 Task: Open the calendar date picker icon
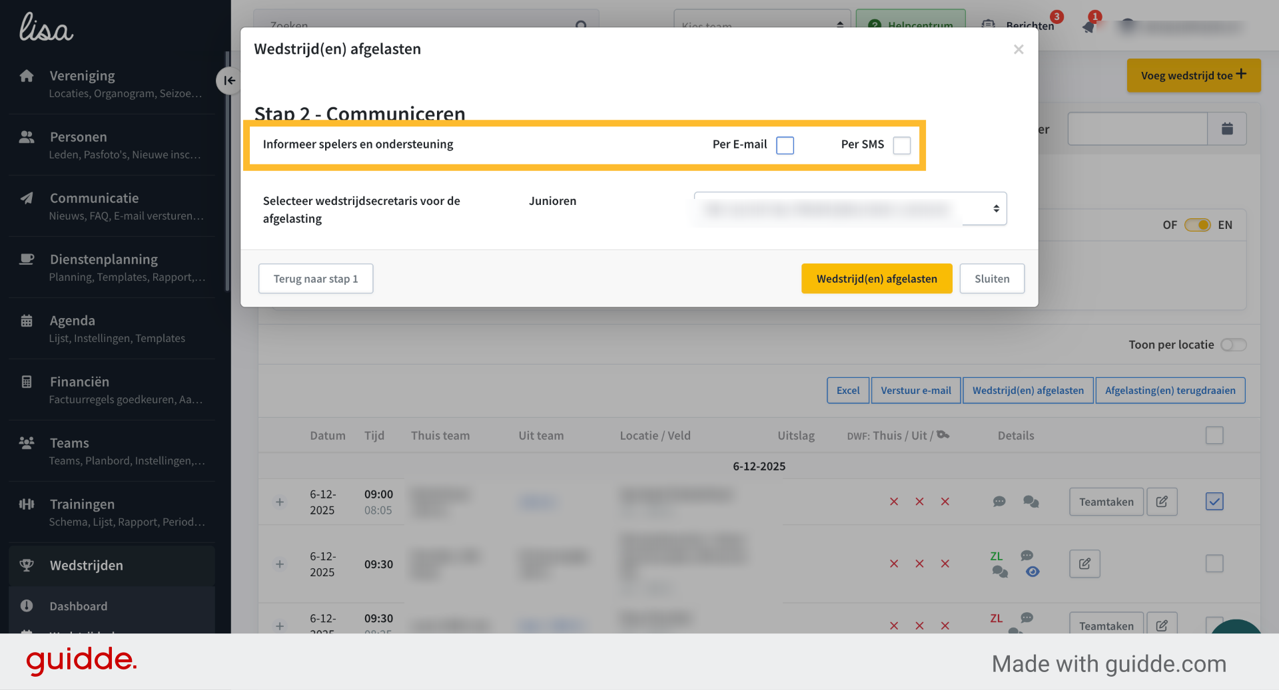click(x=1227, y=128)
